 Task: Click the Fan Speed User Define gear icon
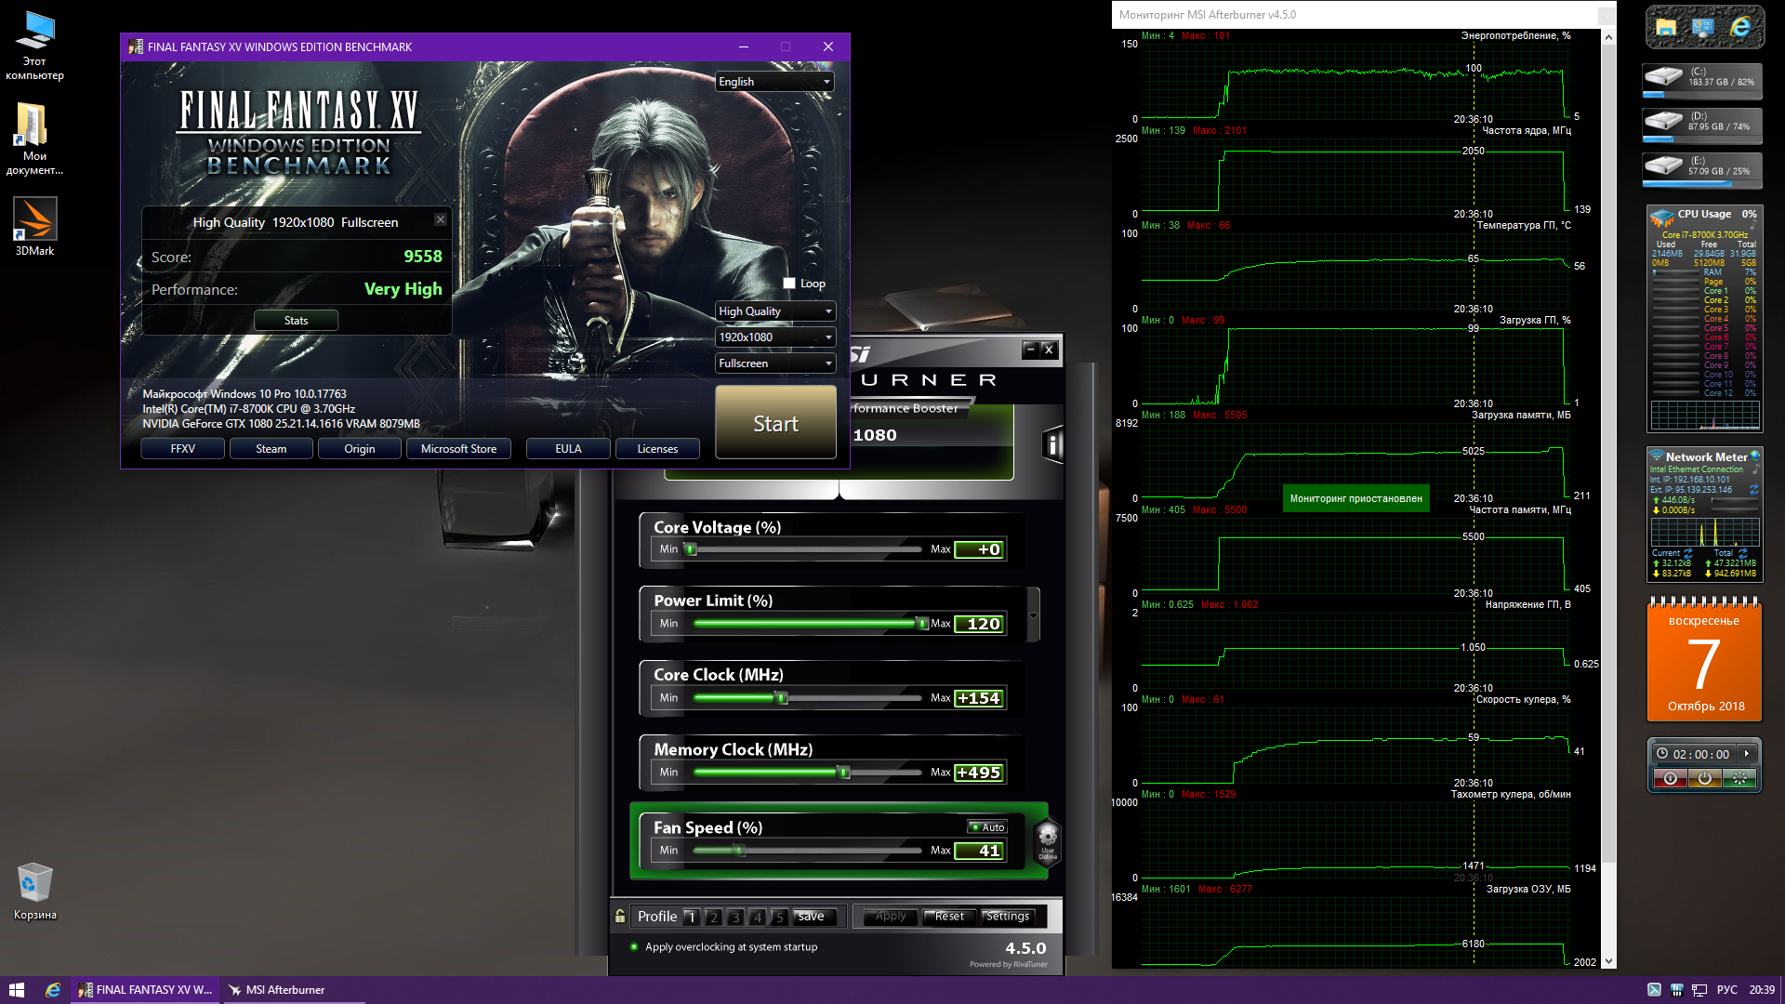[1047, 835]
